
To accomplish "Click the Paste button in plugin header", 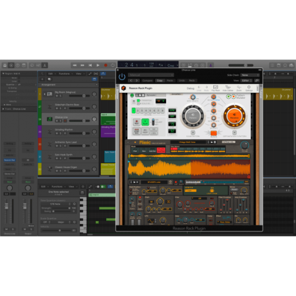I will pyautogui.click(x=170, y=80).
